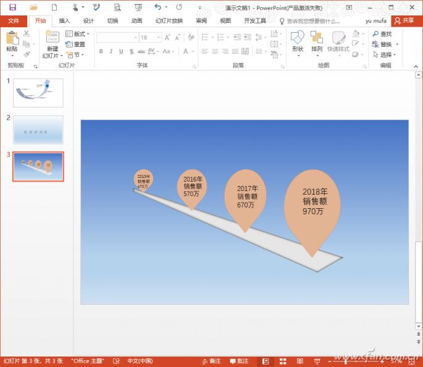This screenshot has height=367, width=423.
Task: Create a new blank document icon
Action: (x=54, y=7)
